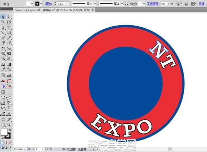Click the white fill color swatch in toolbox
Screen dimensions: 207x152
click(4, 132)
